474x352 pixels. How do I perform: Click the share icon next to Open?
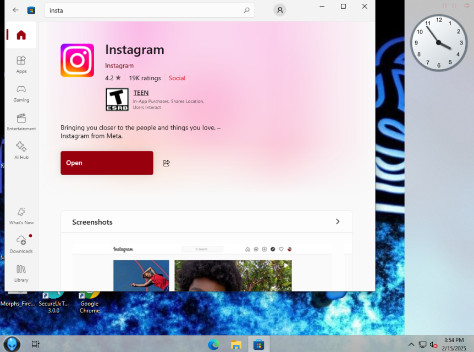[x=166, y=163]
